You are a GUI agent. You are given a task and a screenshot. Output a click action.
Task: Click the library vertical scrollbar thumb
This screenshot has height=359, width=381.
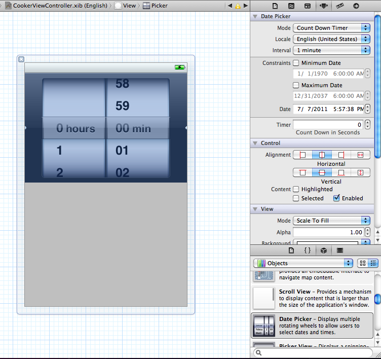[x=377, y=299]
